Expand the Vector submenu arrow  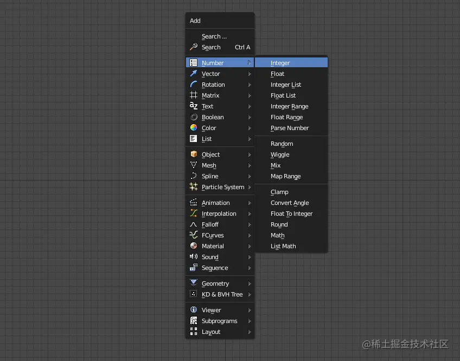point(250,74)
